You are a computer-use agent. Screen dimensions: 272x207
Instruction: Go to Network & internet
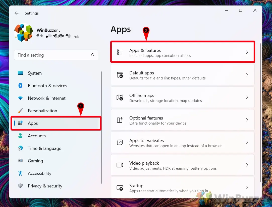(x=56, y=98)
